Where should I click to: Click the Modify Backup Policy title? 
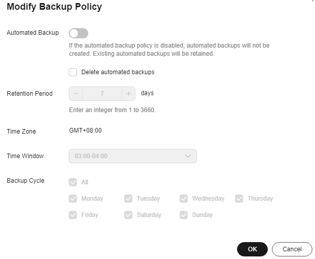[x=54, y=7]
